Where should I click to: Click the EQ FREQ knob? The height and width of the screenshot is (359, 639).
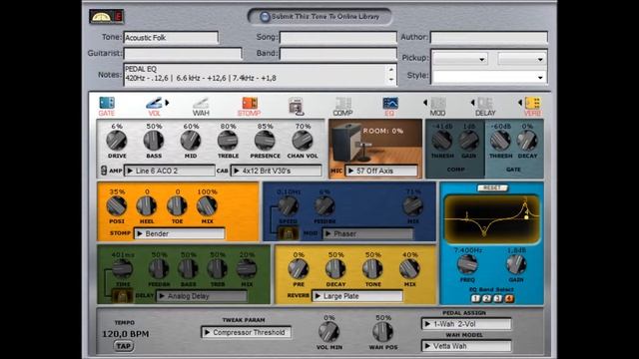(x=467, y=264)
